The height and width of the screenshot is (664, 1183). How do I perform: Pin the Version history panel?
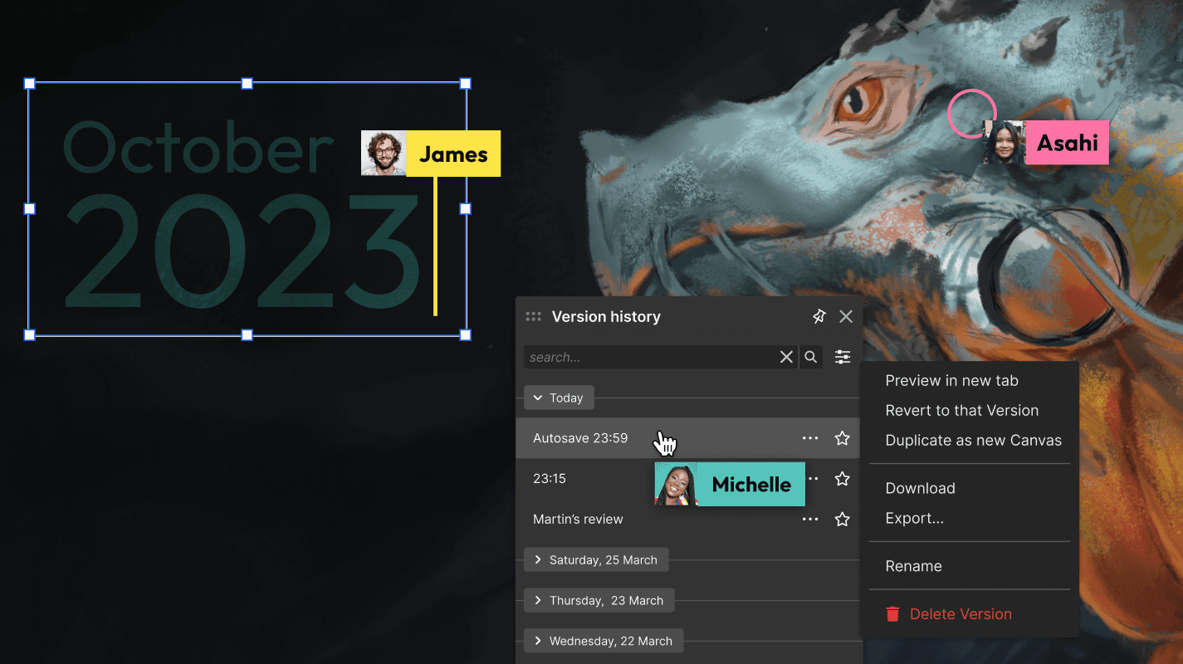pyautogui.click(x=819, y=316)
